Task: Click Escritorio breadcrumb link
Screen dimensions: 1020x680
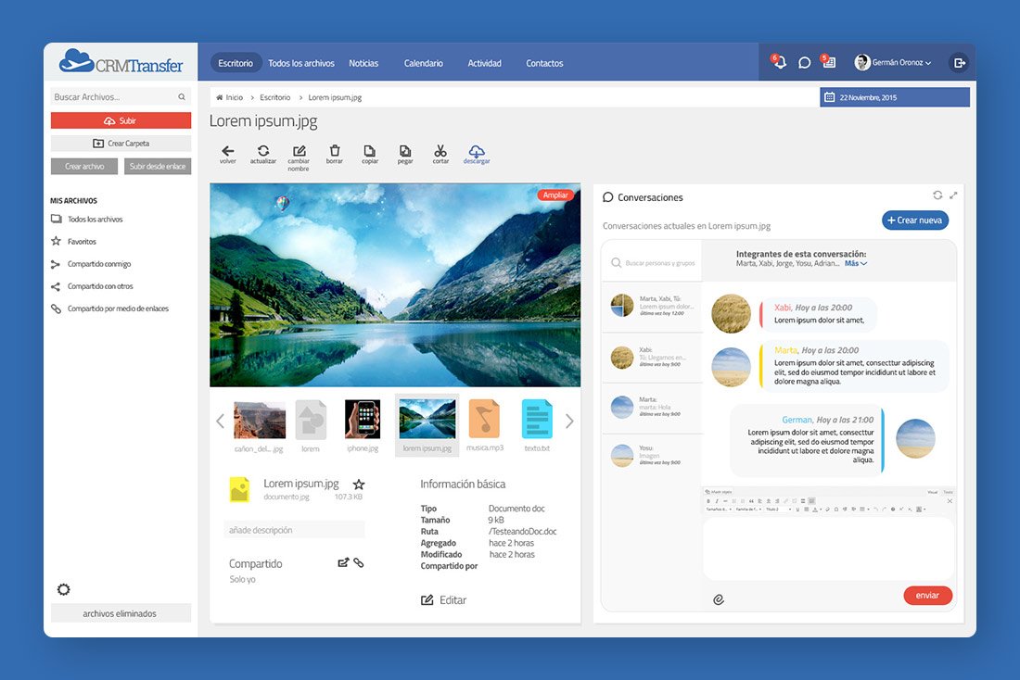Action: pyautogui.click(x=275, y=97)
